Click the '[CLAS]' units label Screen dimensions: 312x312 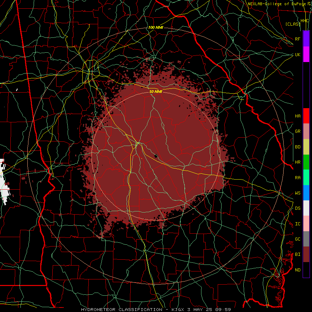[x=293, y=24]
